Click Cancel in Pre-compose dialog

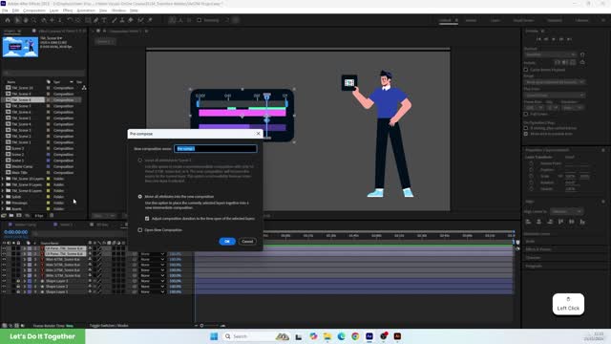pyautogui.click(x=247, y=242)
